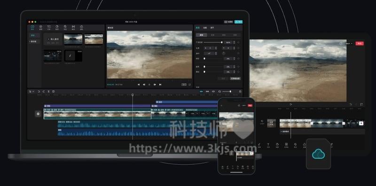Open the Transitions icon in laptop toolbar
The image size is (376, 186).
point(73,27)
